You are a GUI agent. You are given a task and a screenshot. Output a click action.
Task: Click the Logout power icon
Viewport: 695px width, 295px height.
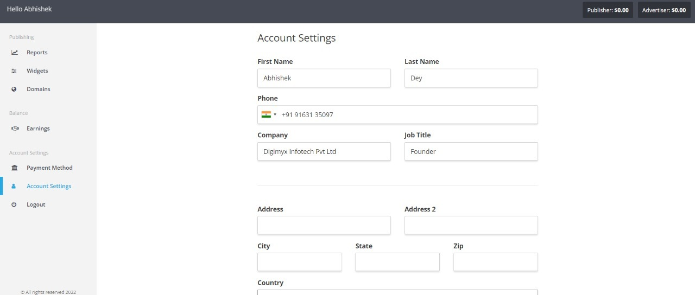click(14, 204)
